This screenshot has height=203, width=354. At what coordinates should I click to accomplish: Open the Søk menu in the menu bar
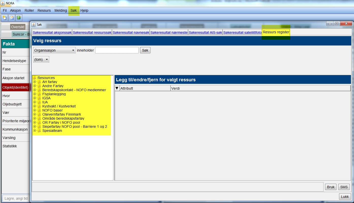(x=74, y=10)
